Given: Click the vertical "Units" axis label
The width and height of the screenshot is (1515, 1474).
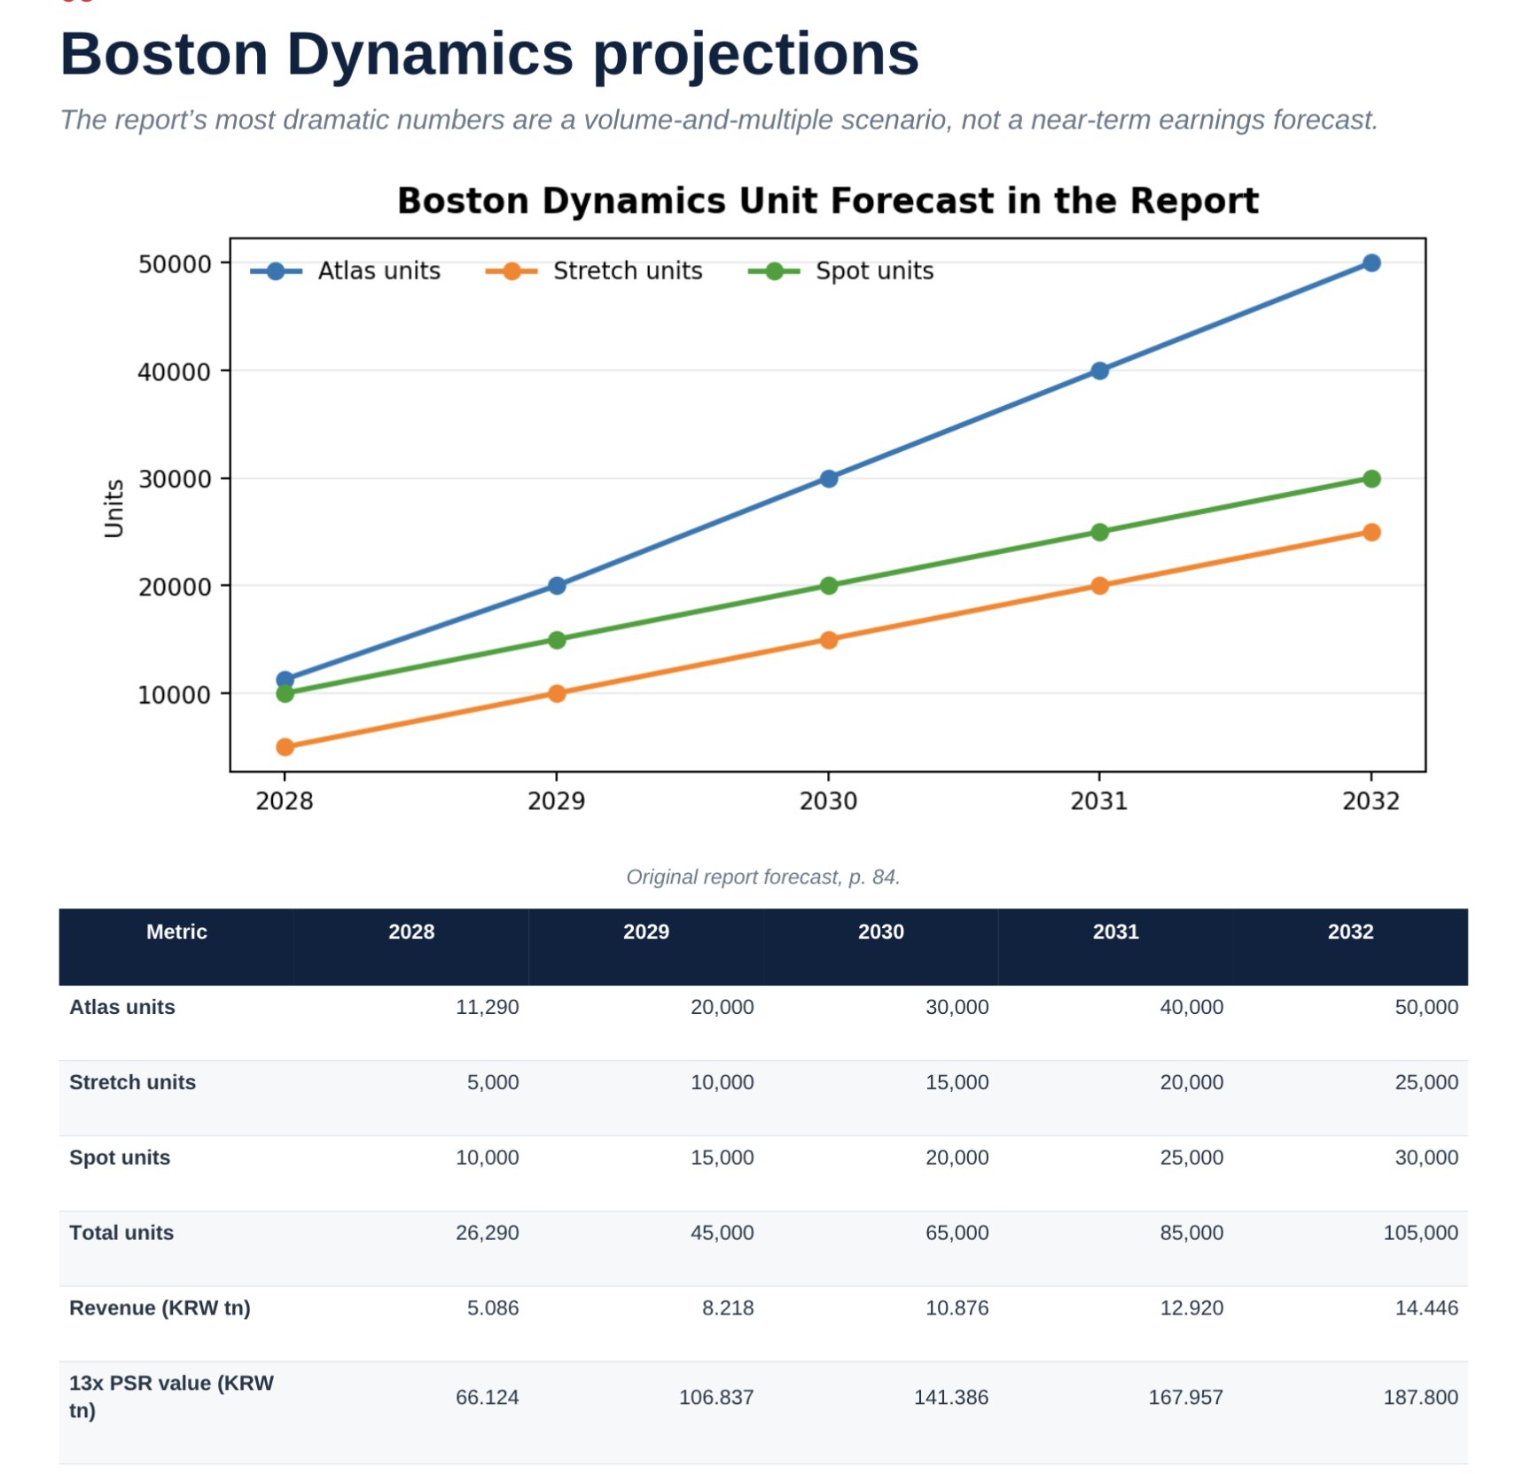Looking at the screenshot, I should tap(113, 508).
